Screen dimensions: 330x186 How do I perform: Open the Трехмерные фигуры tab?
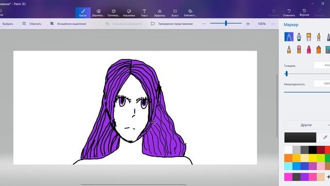click(113, 12)
